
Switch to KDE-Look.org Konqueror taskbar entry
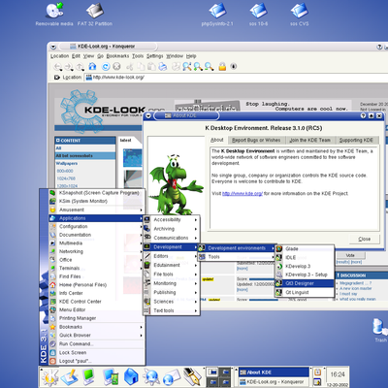[x=275, y=382]
